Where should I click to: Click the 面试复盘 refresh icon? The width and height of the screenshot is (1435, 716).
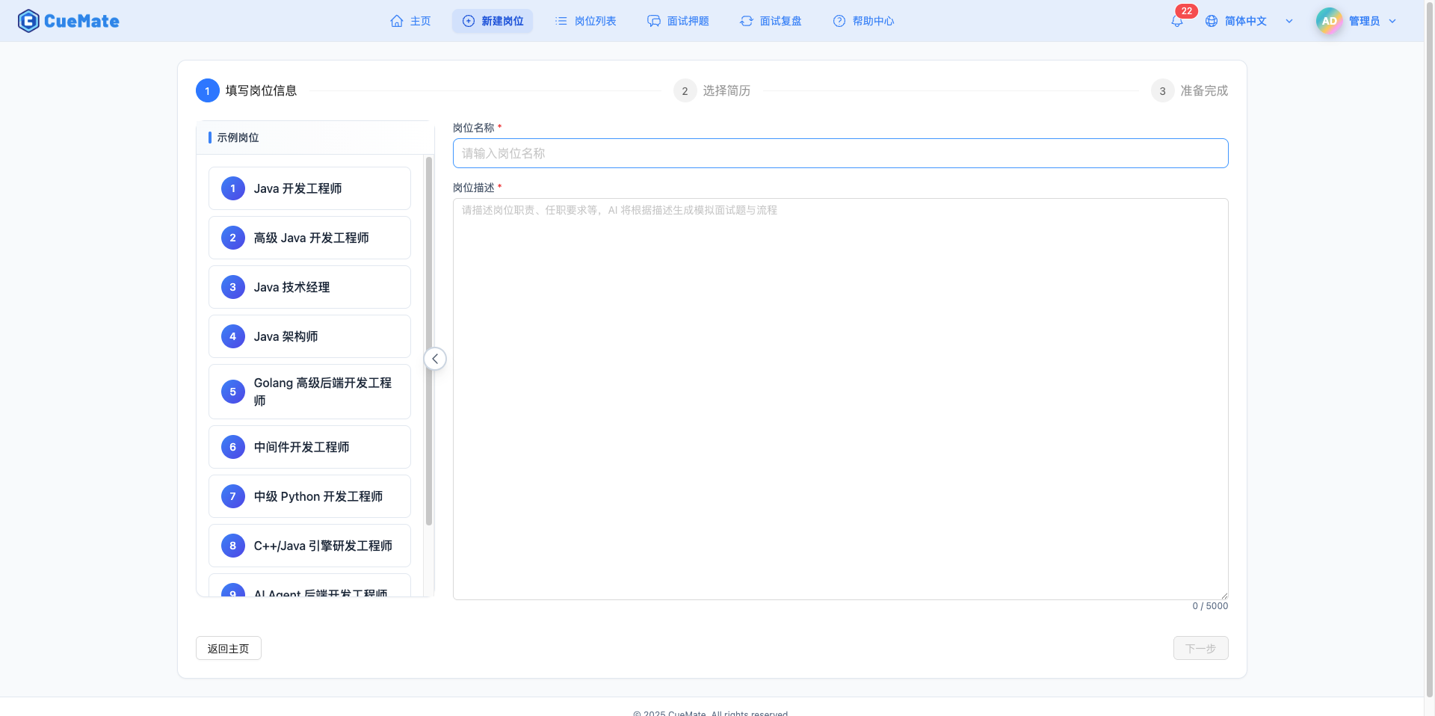coord(746,21)
